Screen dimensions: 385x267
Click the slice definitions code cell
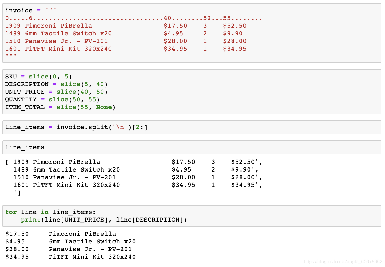click(192, 92)
